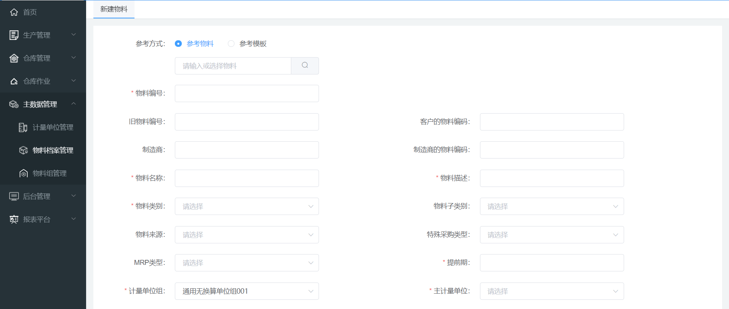Click the unit of measure management (计量单位管理) icon
729x309 pixels.
(x=23, y=127)
